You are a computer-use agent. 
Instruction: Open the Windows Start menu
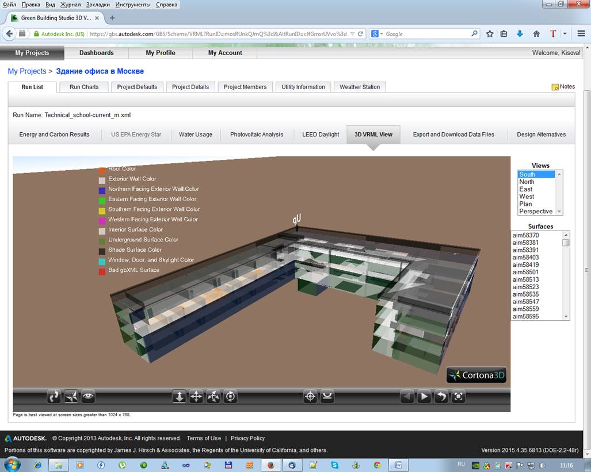point(12,465)
